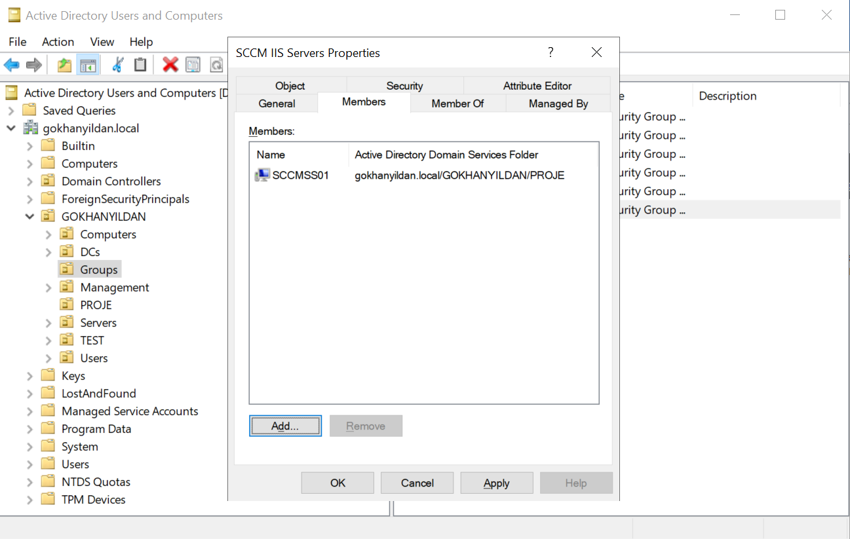Click the Apply button
850x539 pixels.
coord(497,483)
